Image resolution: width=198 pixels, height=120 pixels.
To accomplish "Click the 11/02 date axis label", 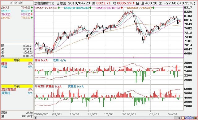I will click(92, 114).
